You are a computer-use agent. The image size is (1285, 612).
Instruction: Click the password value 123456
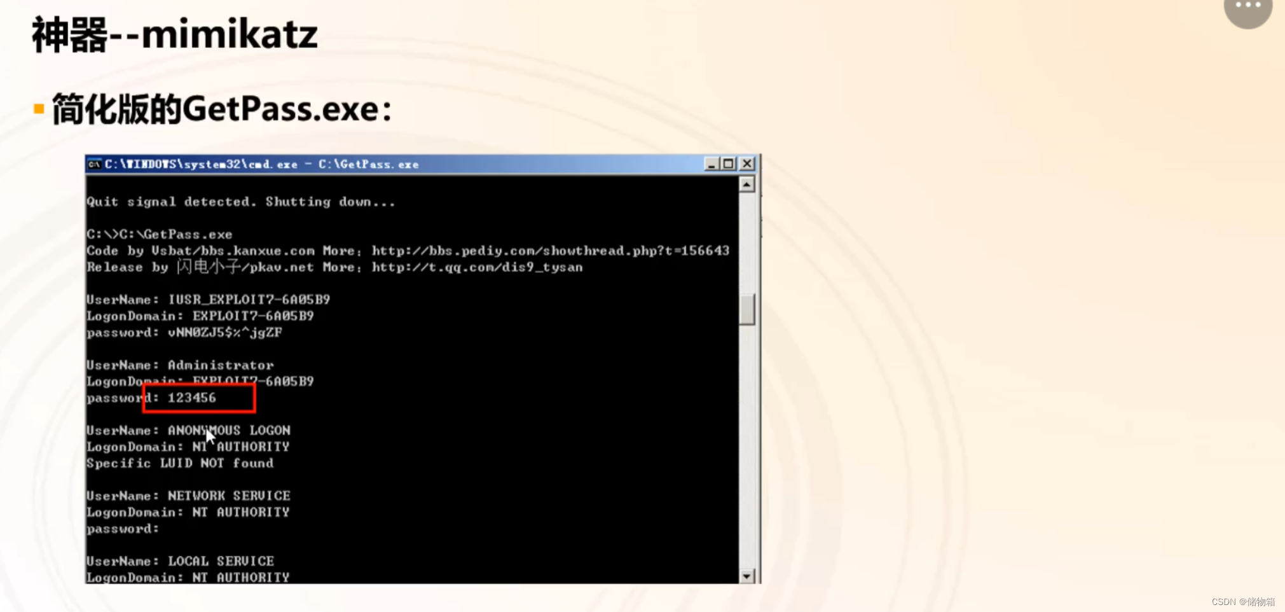click(192, 398)
